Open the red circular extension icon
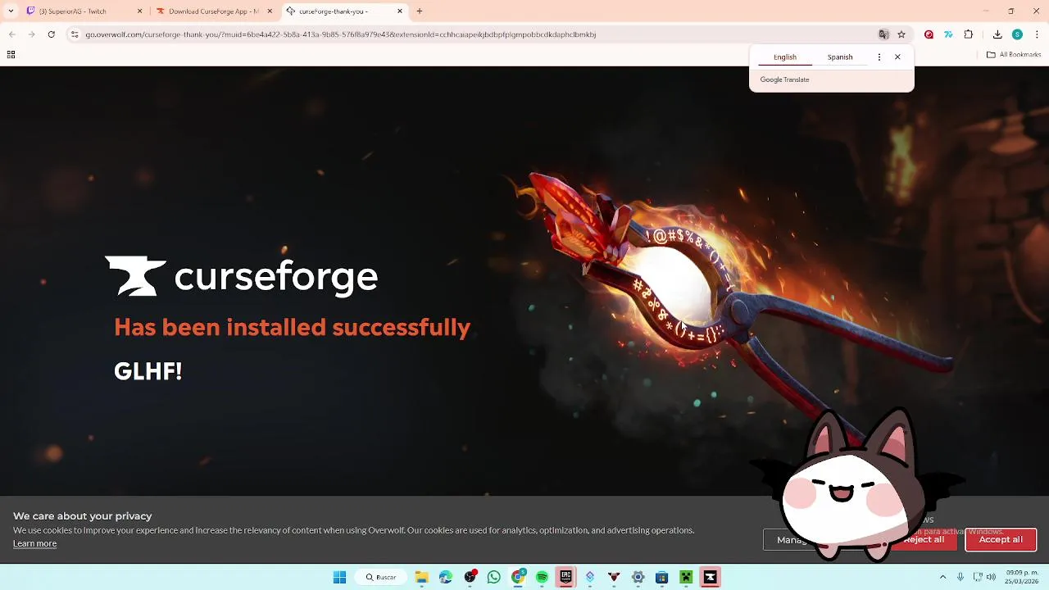This screenshot has width=1049, height=590. [929, 34]
